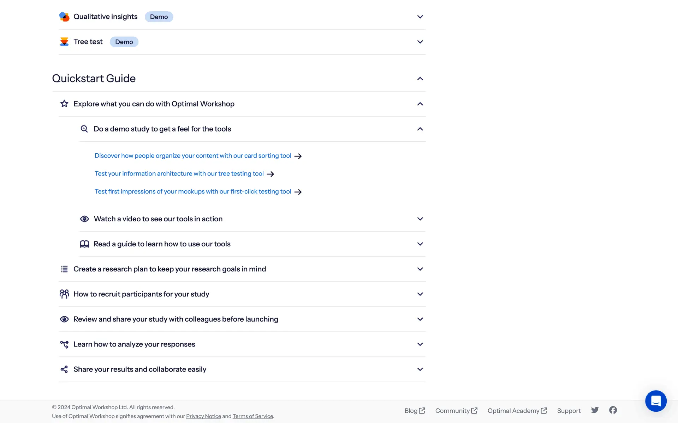This screenshot has width=678, height=423.
Task: Expand the Tree test demo row
Action: click(420, 42)
